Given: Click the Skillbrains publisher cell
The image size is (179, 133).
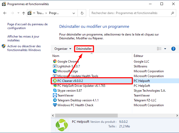Looking at the screenshot, I should click(x=140, y=66).
